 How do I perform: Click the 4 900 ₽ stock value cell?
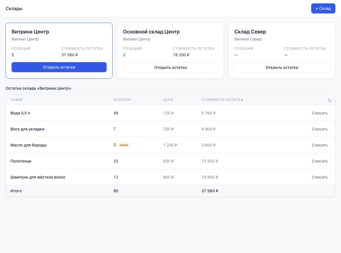pos(208,129)
